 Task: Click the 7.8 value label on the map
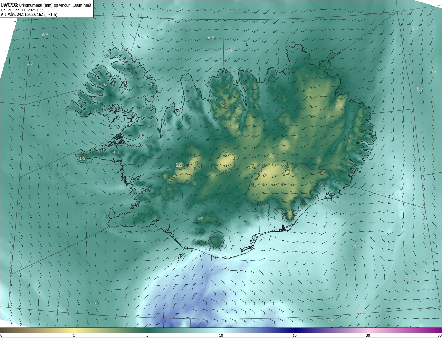[229, 51]
